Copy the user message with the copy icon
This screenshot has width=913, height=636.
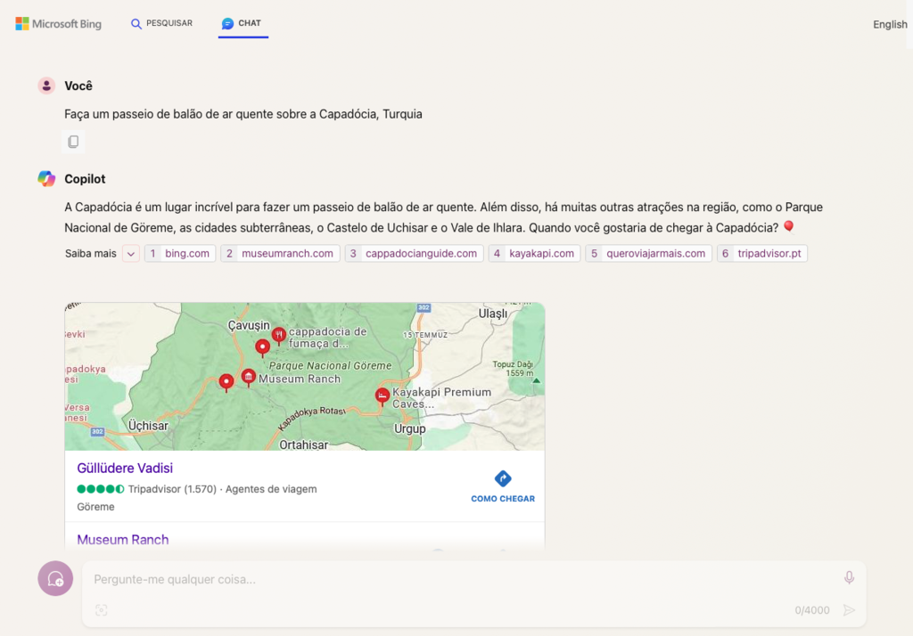click(x=73, y=141)
